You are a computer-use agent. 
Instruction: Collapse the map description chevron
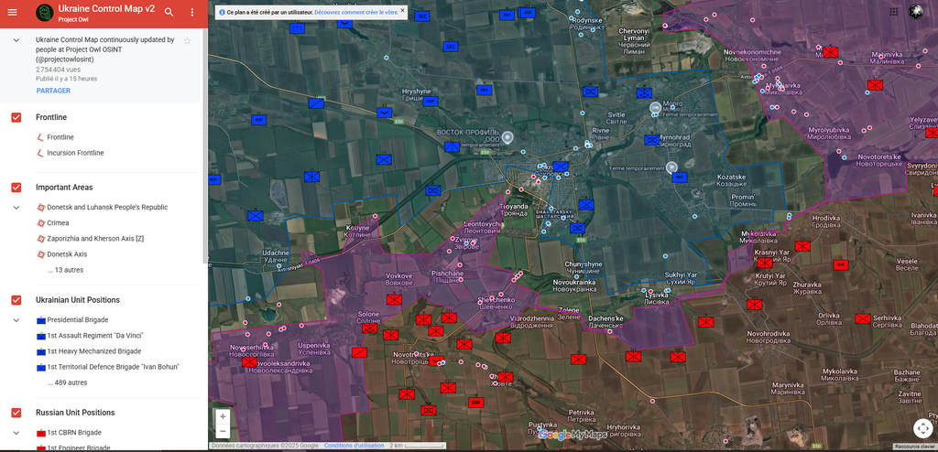[x=16, y=40]
